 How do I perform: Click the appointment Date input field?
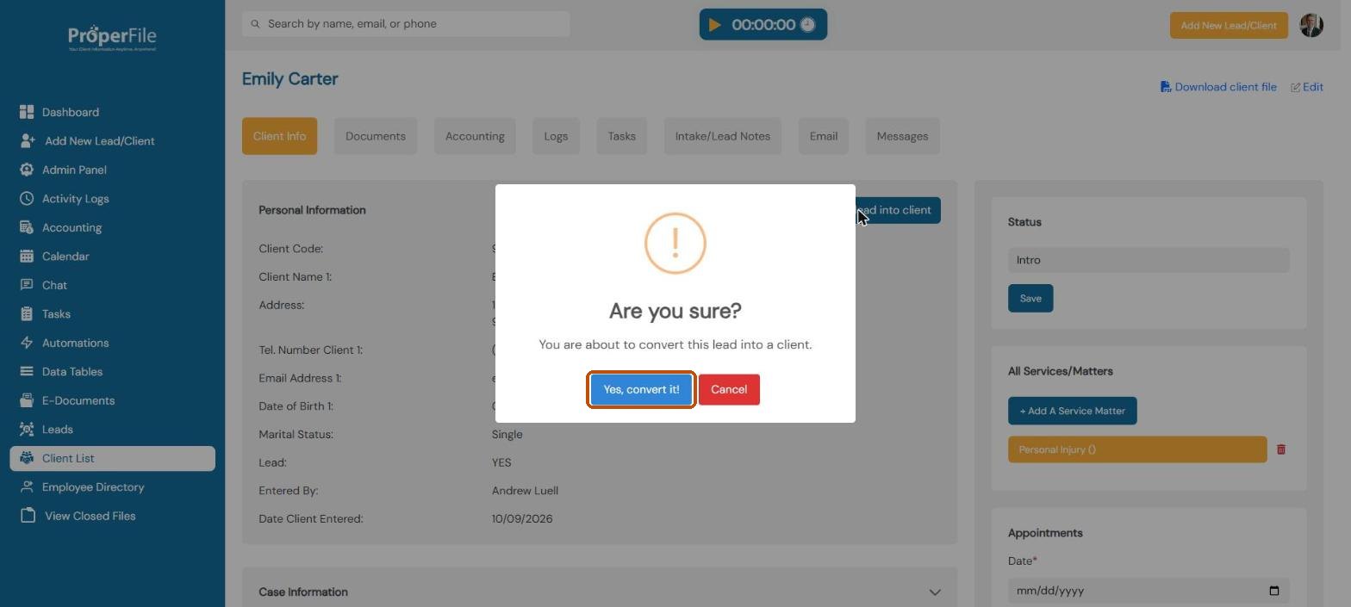click(x=1149, y=591)
